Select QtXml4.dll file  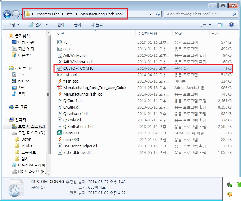pyautogui.click(x=72, y=120)
